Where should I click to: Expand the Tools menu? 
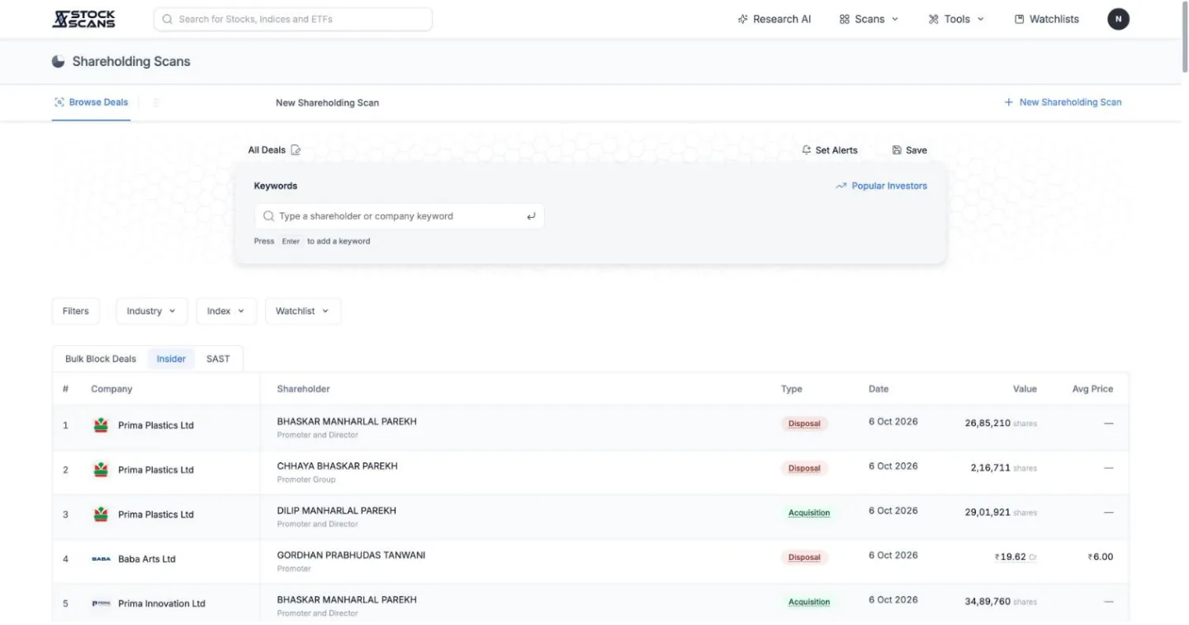tap(956, 19)
